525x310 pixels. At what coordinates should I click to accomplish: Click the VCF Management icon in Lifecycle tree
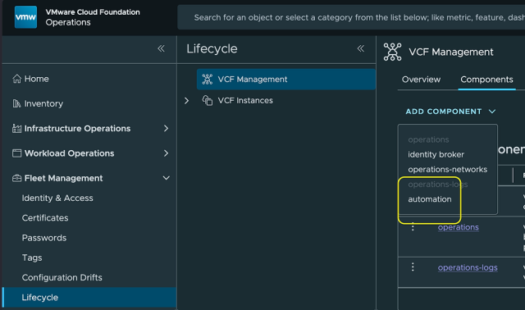click(x=208, y=80)
